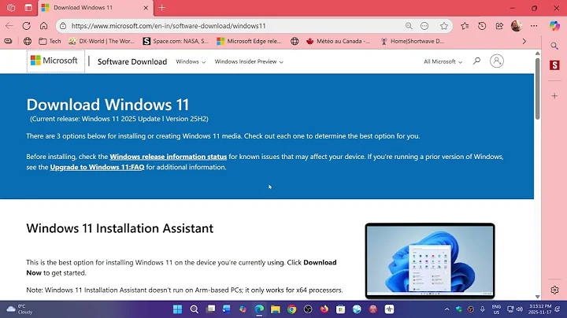Open the browser profile avatar
The image size is (567, 318).
[517, 26]
